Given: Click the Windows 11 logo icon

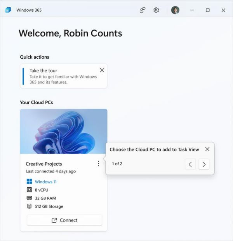Looking at the screenshot, I should pyautogui.click(x=29, y=182).
